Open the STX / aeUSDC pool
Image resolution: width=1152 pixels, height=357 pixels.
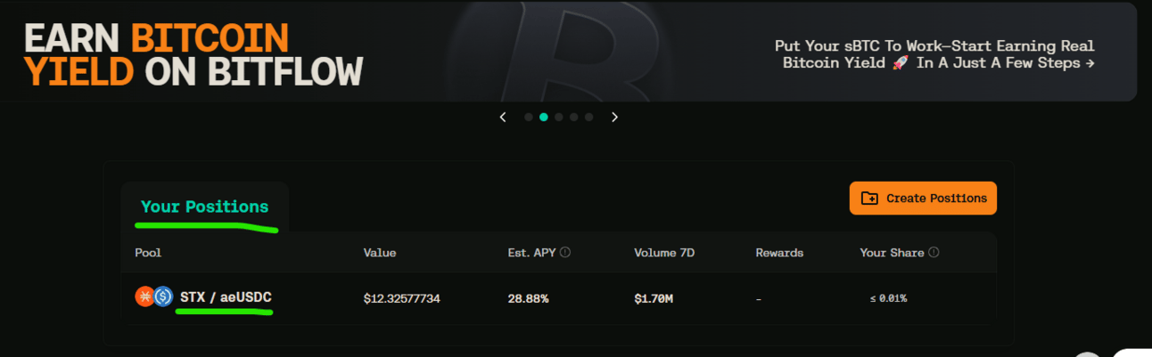226,297
